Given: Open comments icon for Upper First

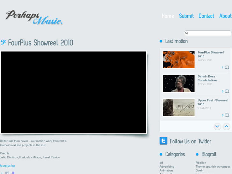Looking at the screenshot, I should click(227, 115).
